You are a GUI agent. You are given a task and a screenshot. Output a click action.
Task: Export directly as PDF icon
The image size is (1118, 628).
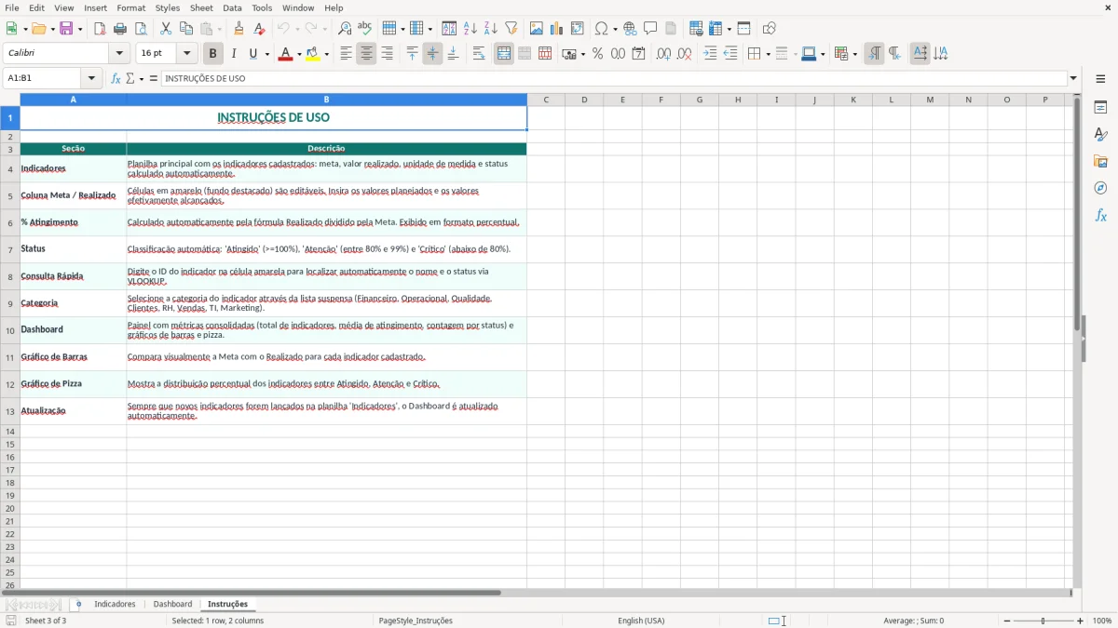pyautogui.click(x=100, y=29)
